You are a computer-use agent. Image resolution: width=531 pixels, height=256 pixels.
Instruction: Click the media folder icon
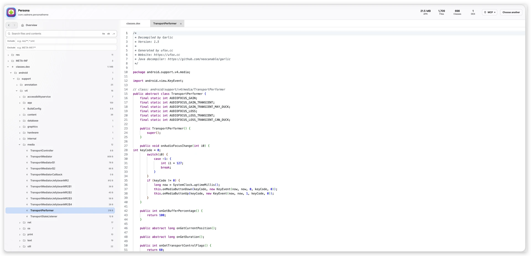click(24, 145)
